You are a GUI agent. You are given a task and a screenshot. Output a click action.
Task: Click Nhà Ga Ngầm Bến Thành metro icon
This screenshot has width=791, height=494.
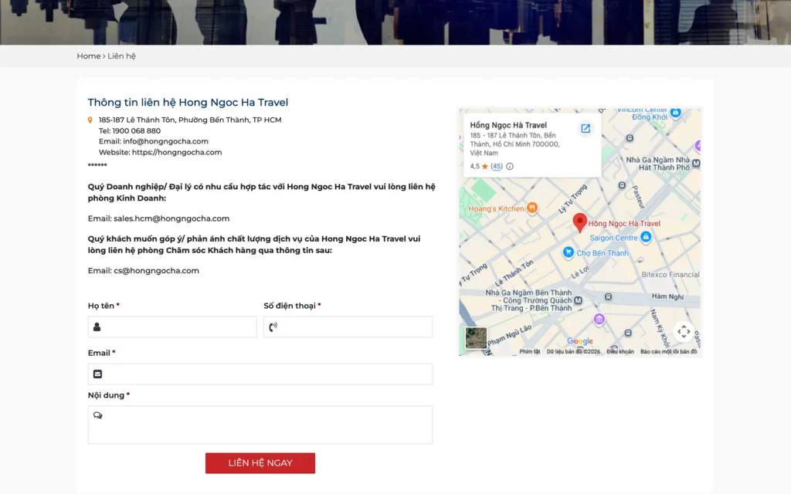point(578,300)
